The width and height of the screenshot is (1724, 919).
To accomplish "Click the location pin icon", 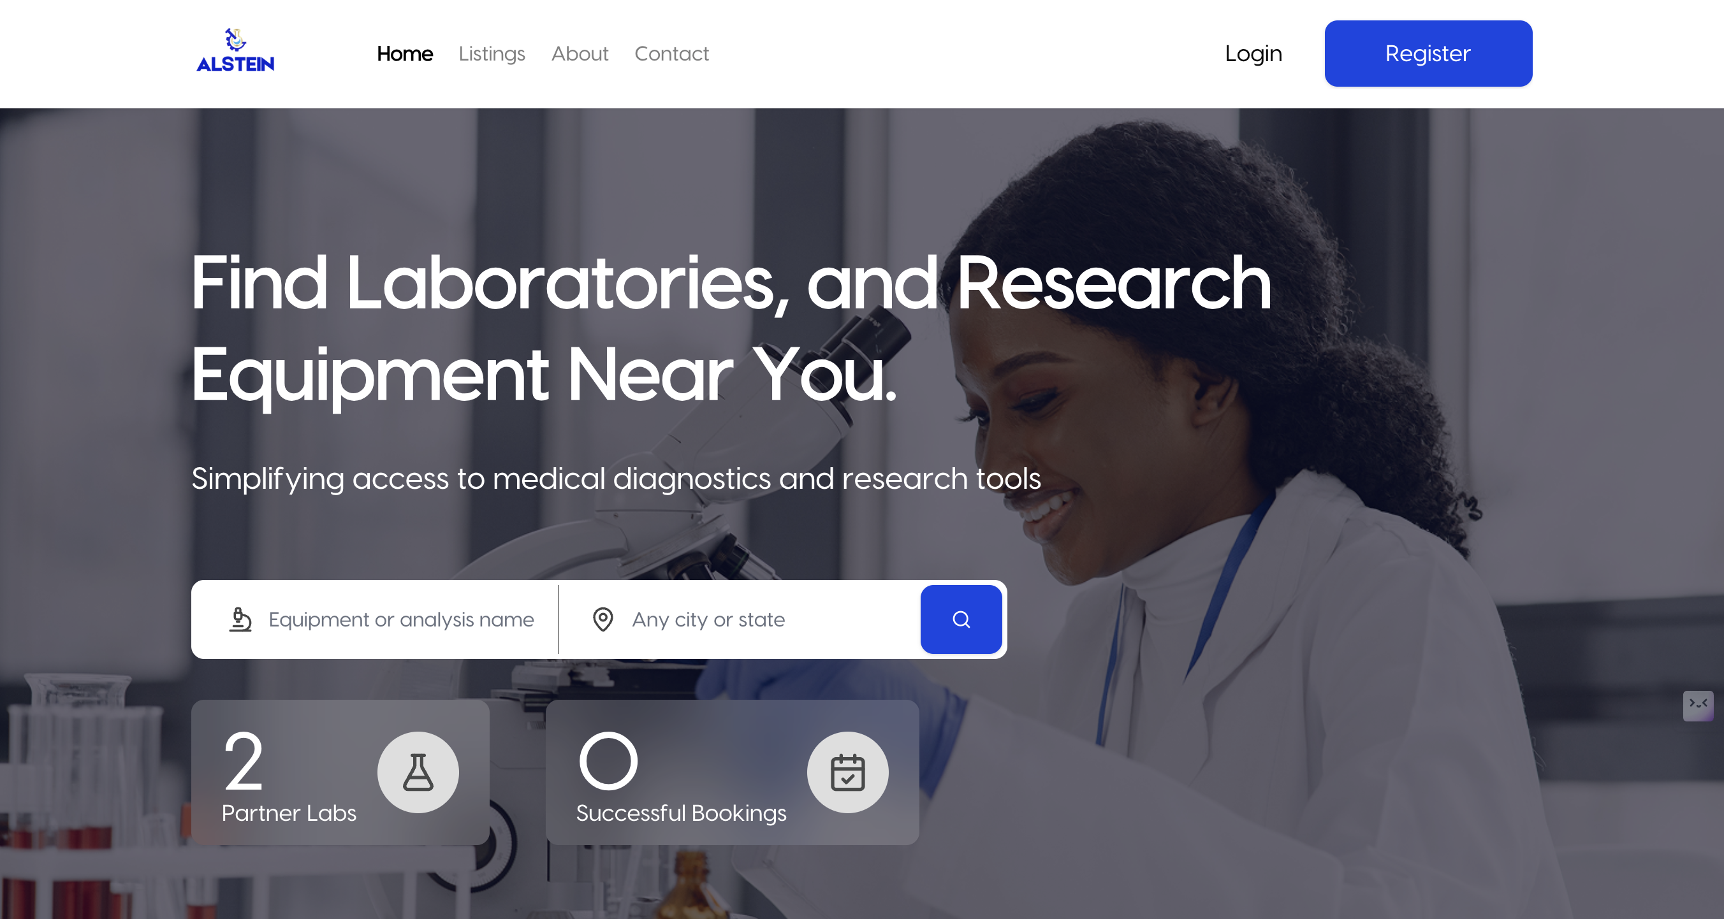I will point(603,619).
